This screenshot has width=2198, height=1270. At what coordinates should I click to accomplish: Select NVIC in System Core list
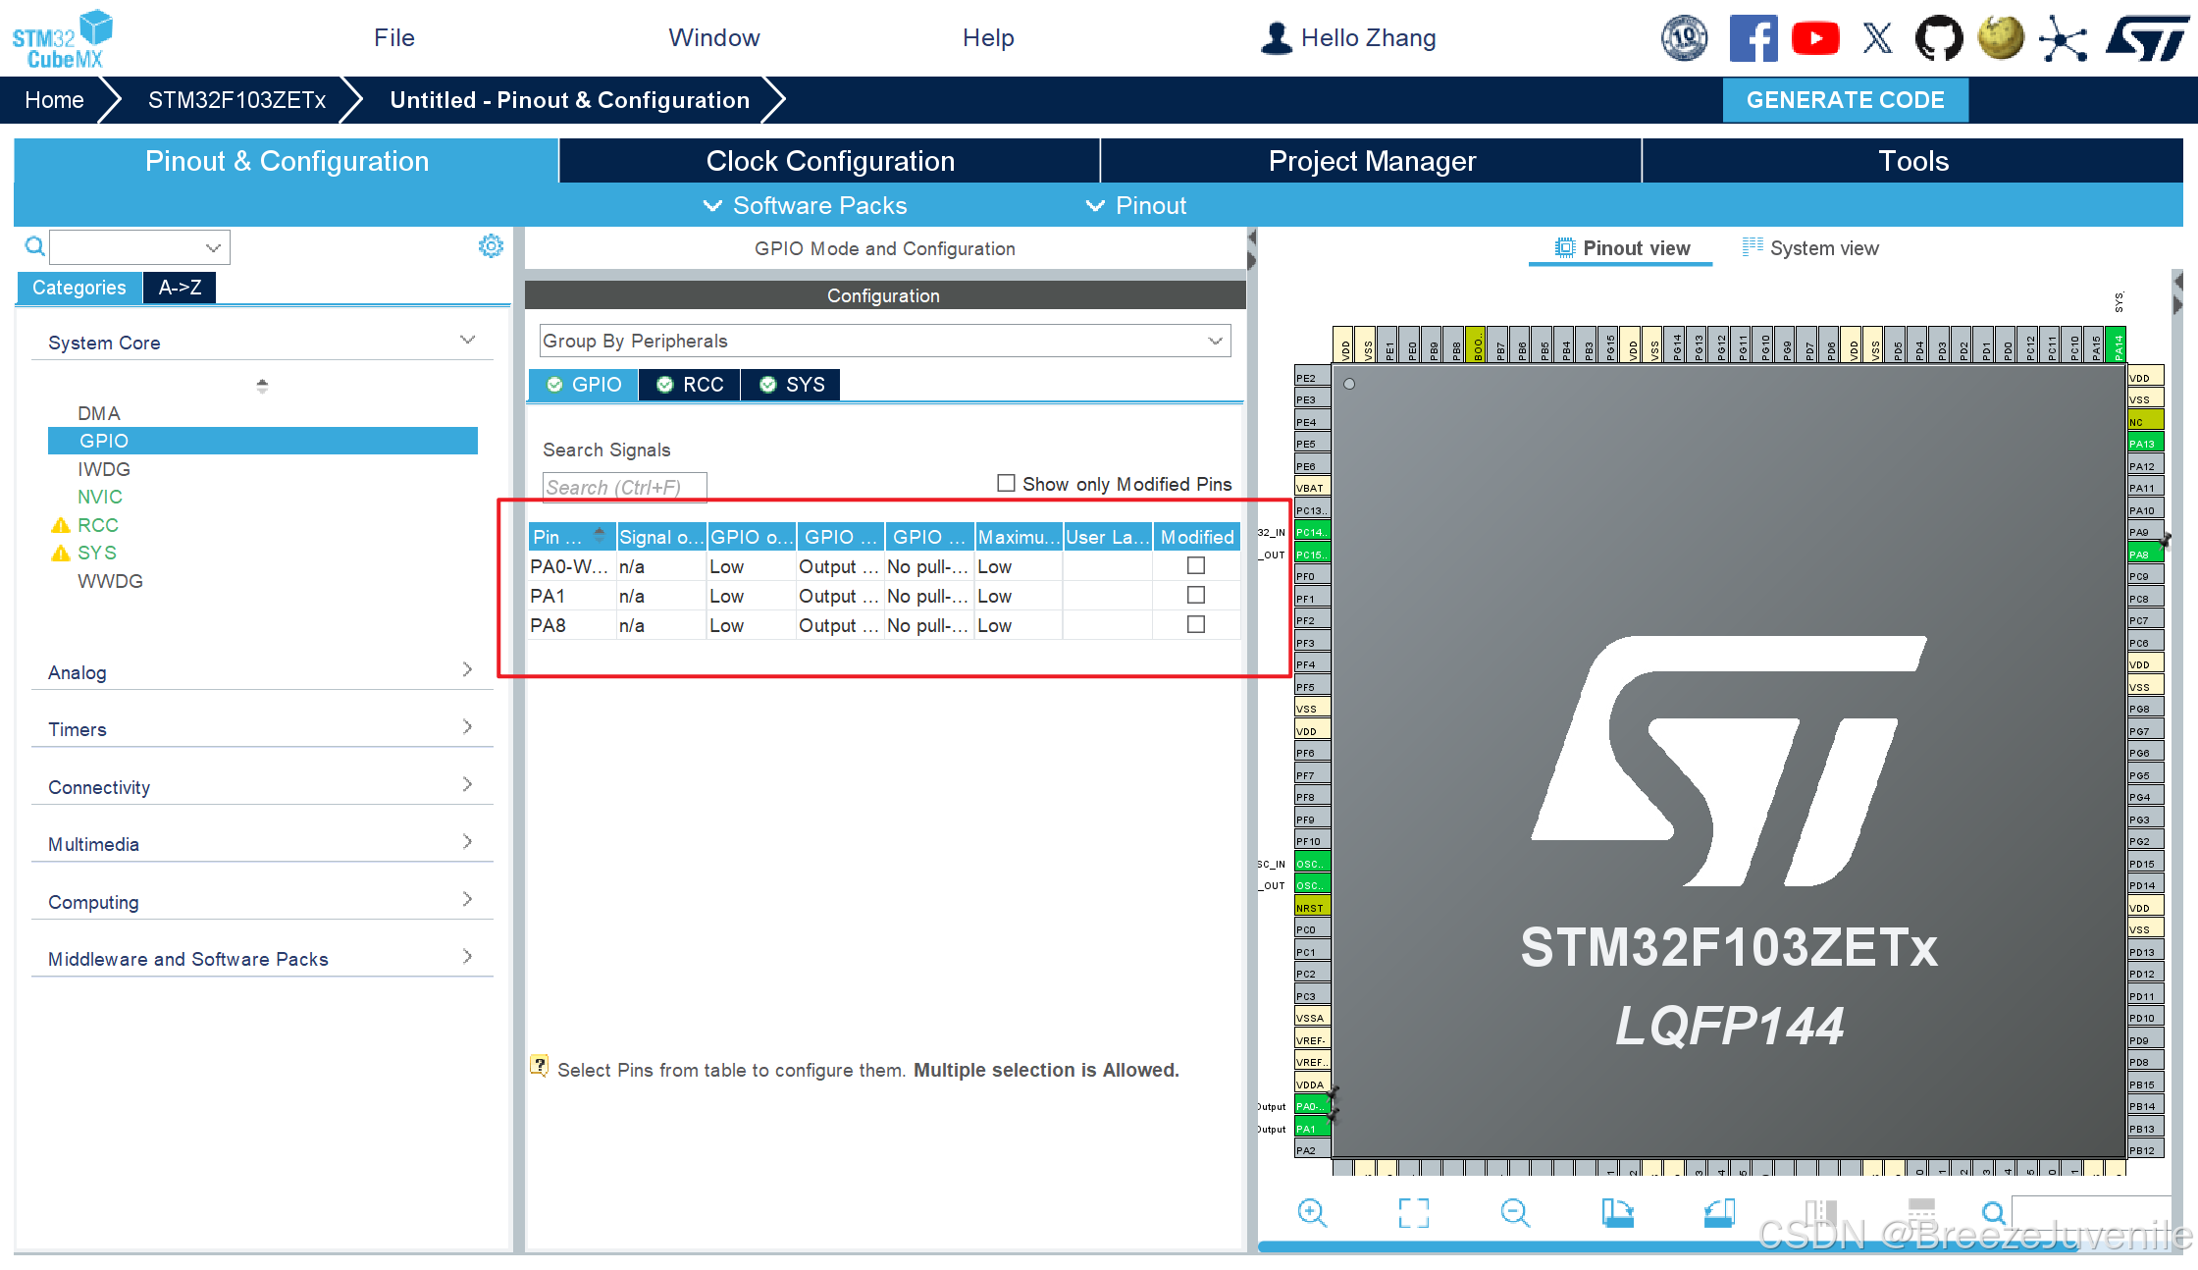(100, 497)
